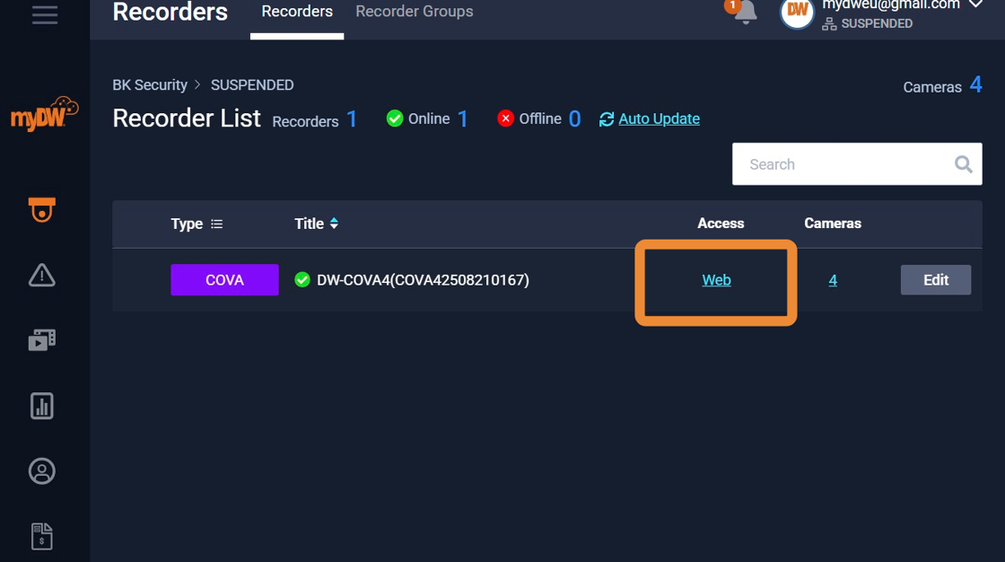Open the Web access link
Viewport: 1005px width, 562px height.
click(716, 280)
